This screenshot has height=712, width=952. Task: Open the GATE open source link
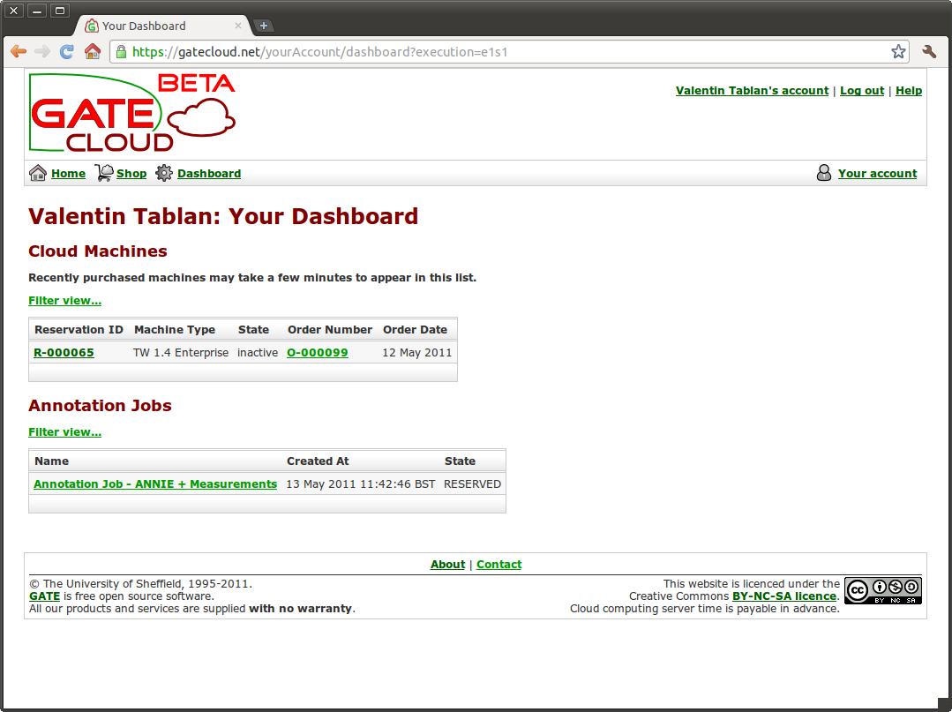[44, 596]
